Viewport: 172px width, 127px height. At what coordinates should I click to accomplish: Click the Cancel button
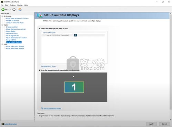[x=164, y=124]
